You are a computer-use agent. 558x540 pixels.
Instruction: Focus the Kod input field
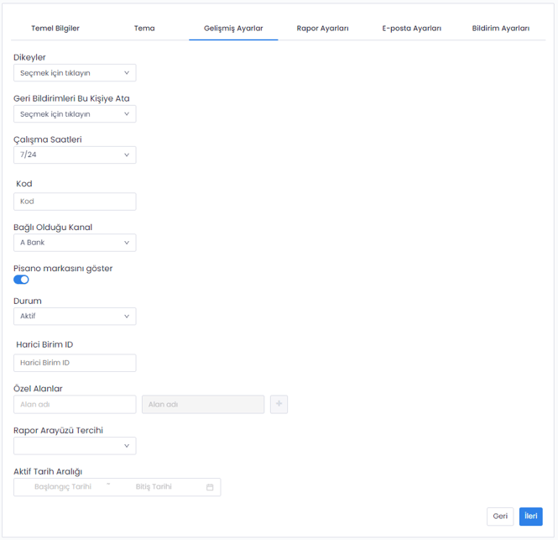(x=75, y=202)
